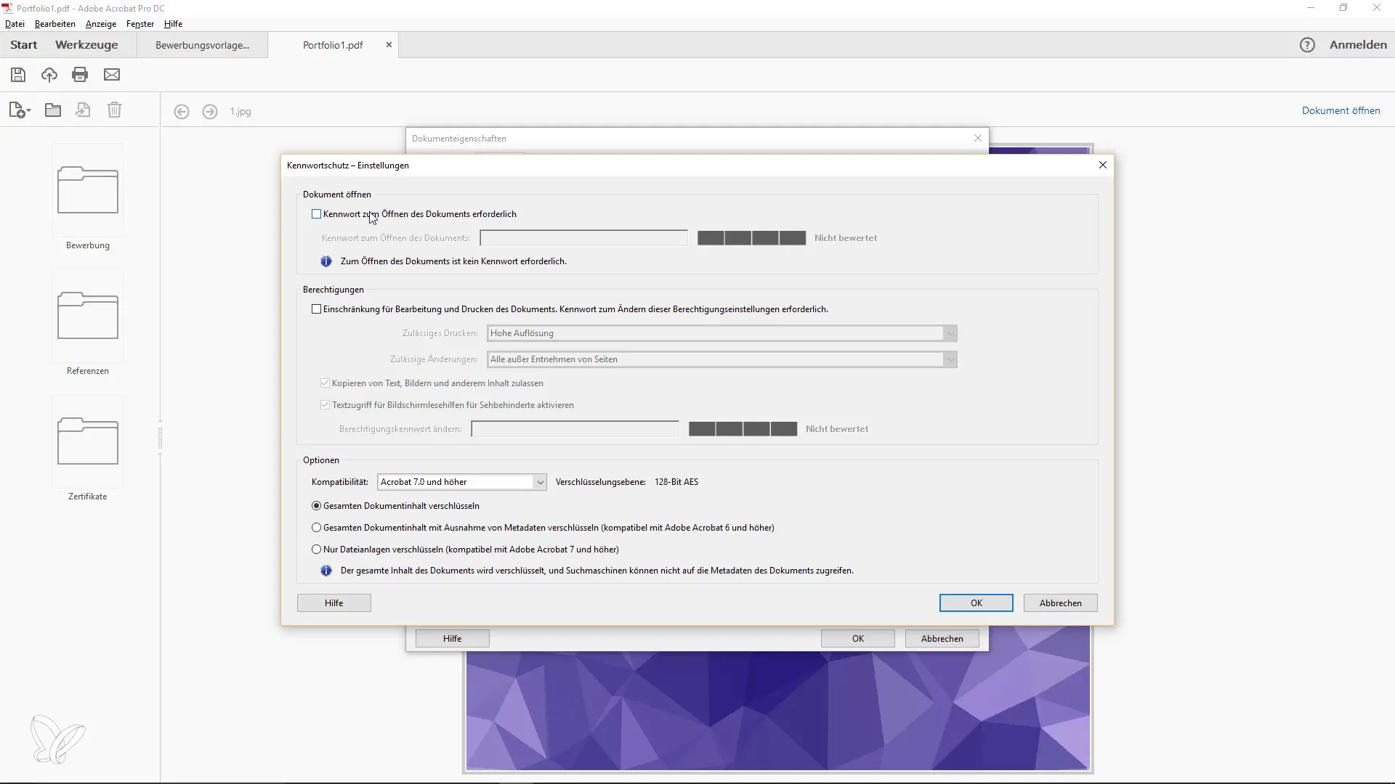Screen dimensions: 1395x784
Task: Close the Dokumenteigenschaften window
Action: [978, 139]
